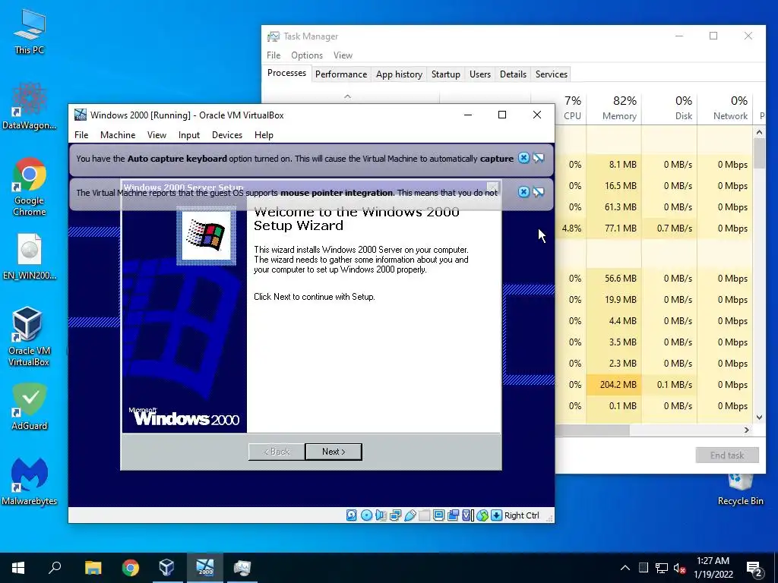Click the End task button in Task Manager

727,455
